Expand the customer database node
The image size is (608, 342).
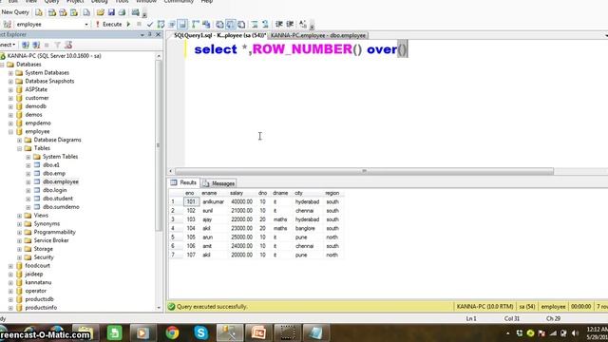pyautogui.click(x=10, y=98)
